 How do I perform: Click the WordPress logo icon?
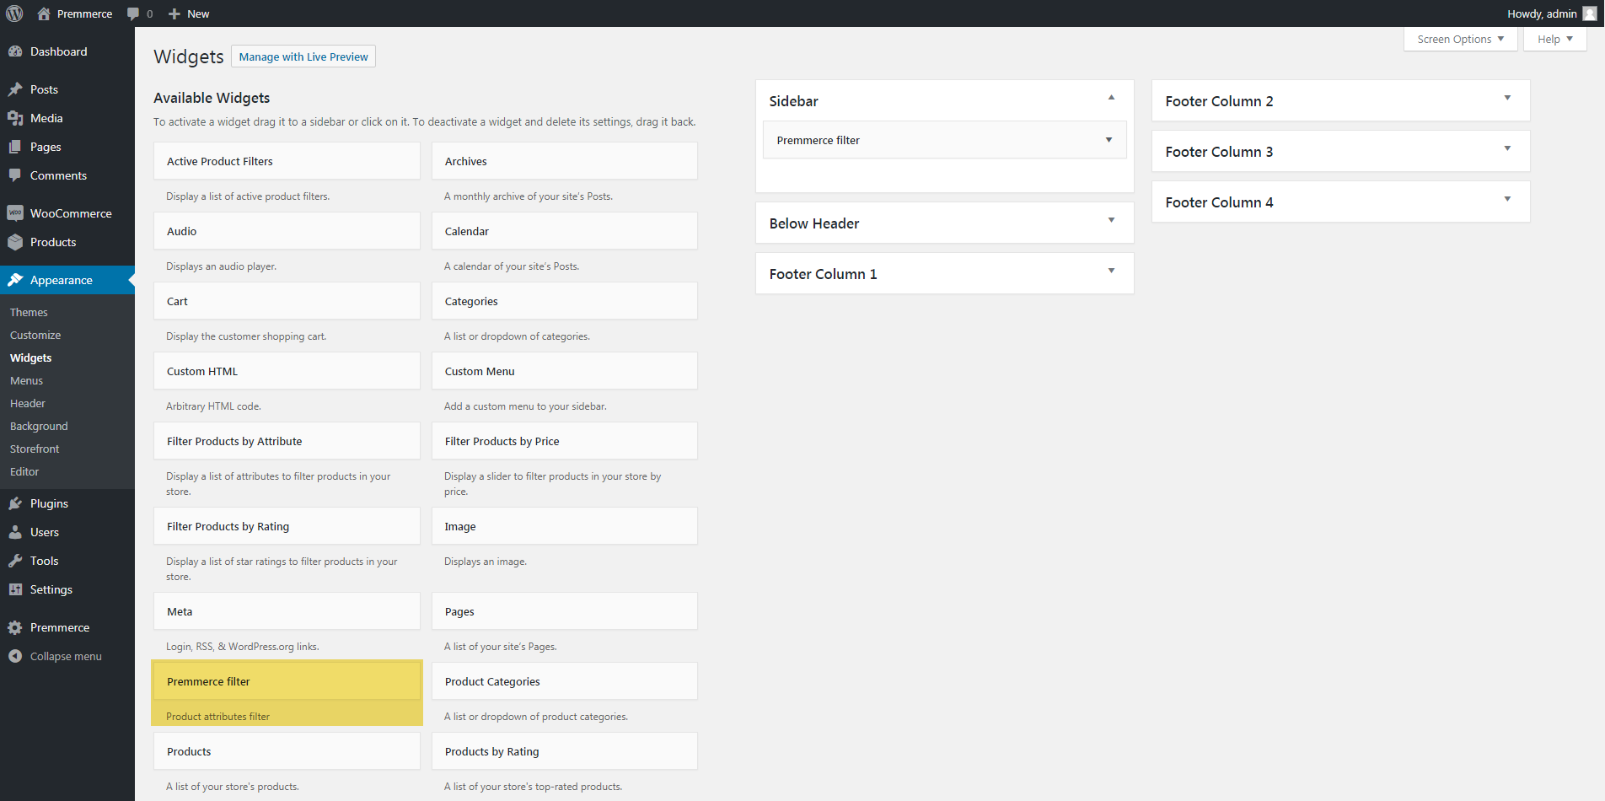[x=14, y=13]
